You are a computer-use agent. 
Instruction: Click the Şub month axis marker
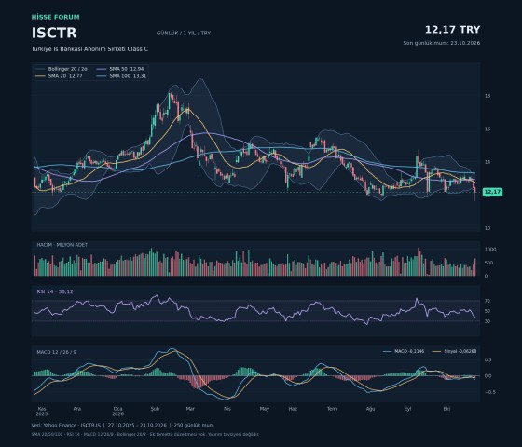click(155, 409)
